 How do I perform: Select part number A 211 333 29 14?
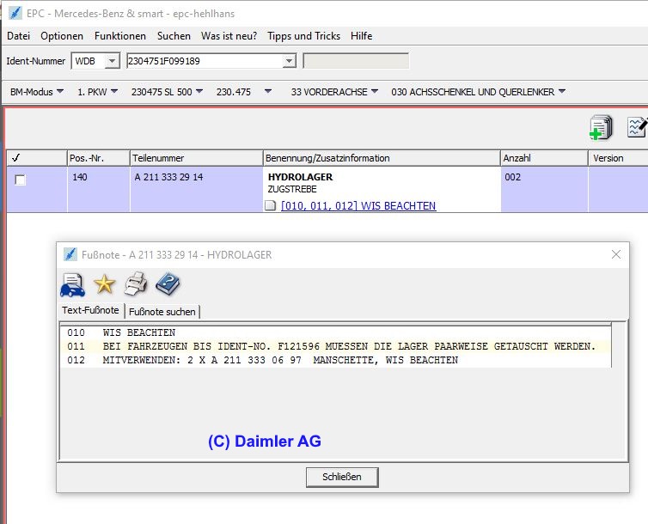tap(168, 177)
